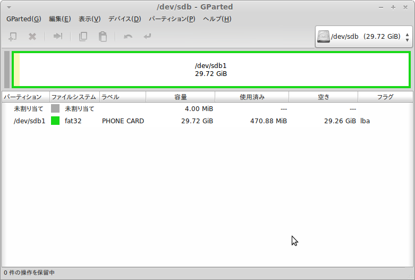Click the Undo last operation icon
This screenshot has height=280, width=415.
128,37
